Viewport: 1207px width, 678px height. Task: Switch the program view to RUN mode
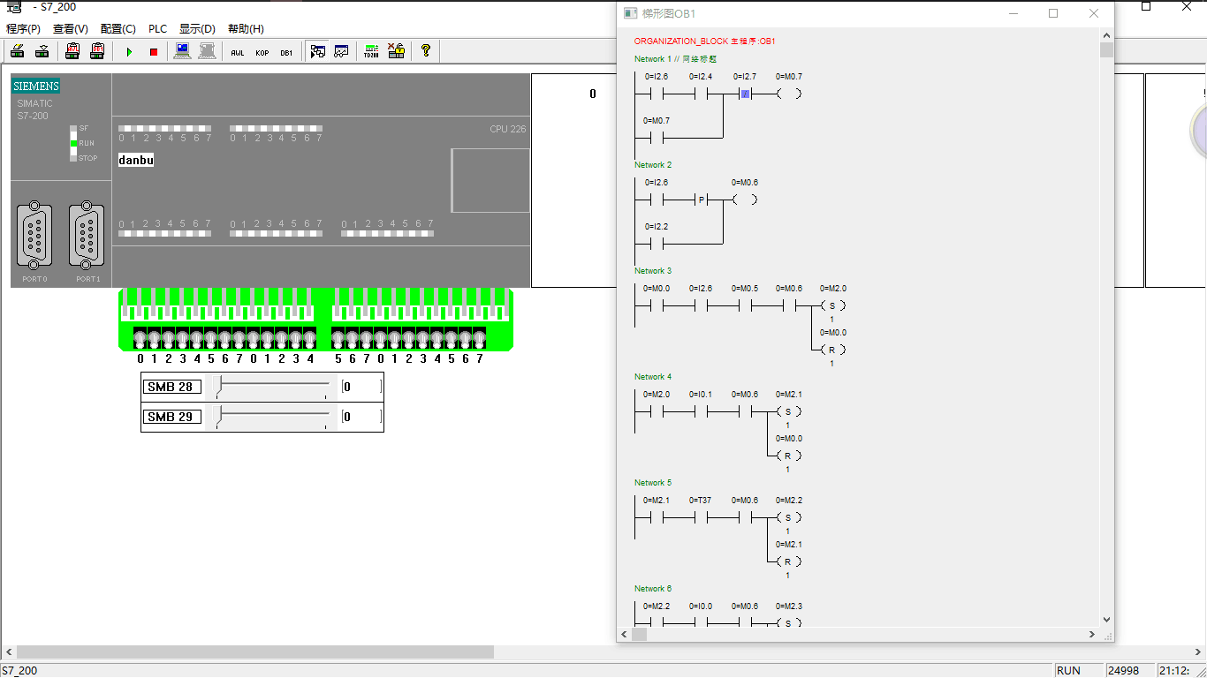click(x=129, y=51)
